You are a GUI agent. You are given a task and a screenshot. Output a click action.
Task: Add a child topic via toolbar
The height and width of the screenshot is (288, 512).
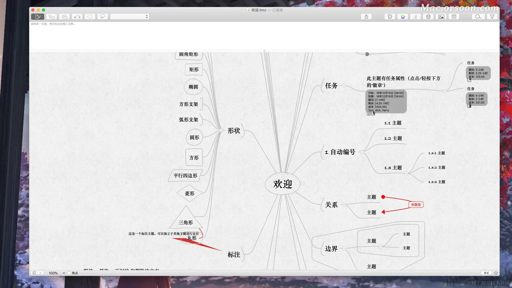tap(51, 17)
